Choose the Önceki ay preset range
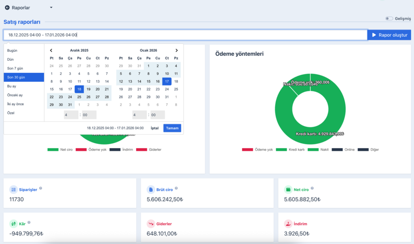The height and width of the screenshot is (244, 414). click(x=15, y=95)
